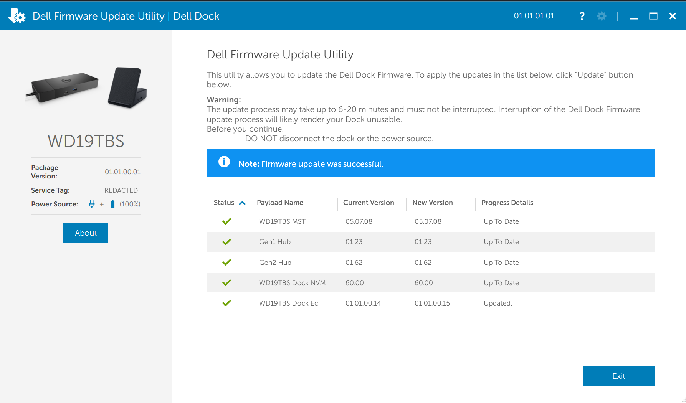Screen dimensions: 686x403
Task: Click the Exit button
Action: (x=618, y=376)
